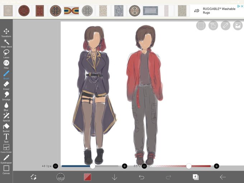The image size is (244, 183).
Task: Click the AdChoices triangle icon
Action: pyautogui.click(x=239, y=6)
